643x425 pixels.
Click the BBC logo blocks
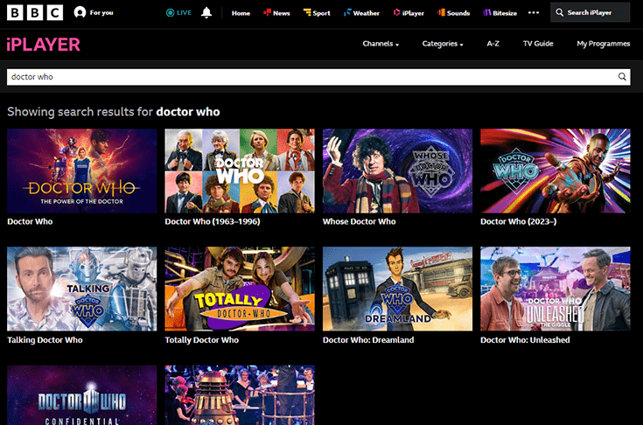pyautogui.click(x=35, y=13)
